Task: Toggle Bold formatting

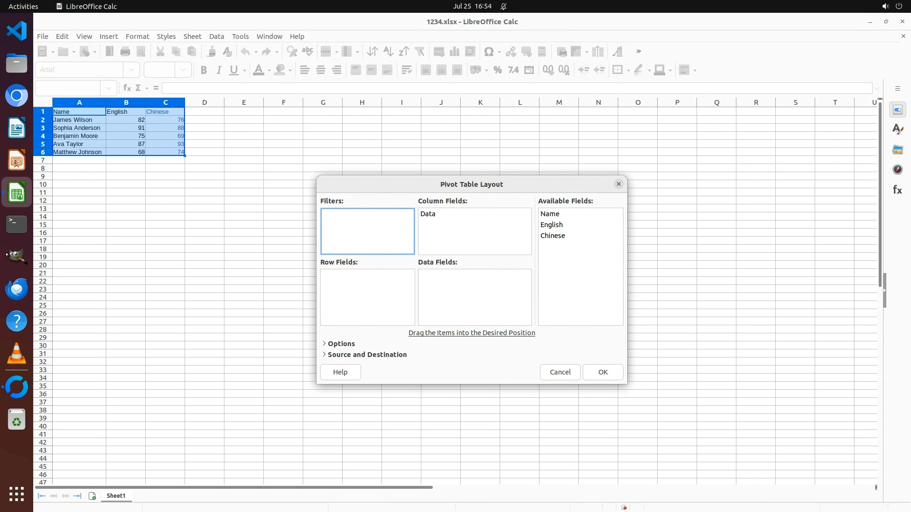Action: coord(204,70)
